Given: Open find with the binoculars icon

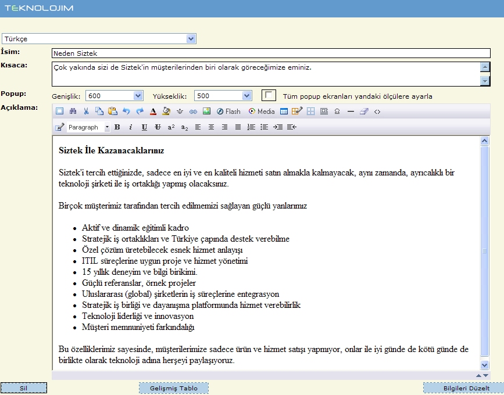Looking at the screenshot, I should [x=73, y=112].
